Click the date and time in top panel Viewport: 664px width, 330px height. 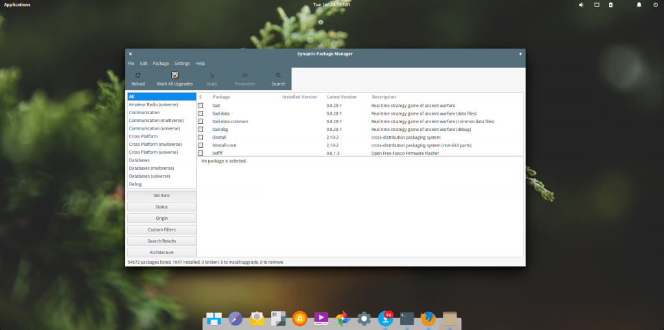331,5
